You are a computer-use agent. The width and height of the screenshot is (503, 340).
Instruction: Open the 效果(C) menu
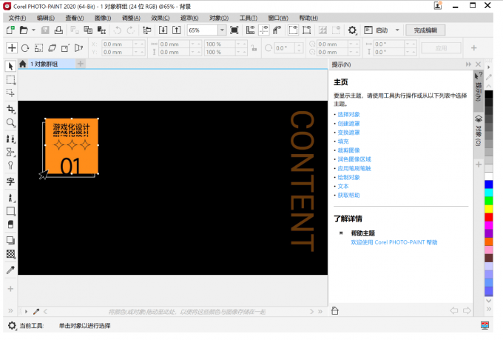pyautogui.click(x=160, y=18)
